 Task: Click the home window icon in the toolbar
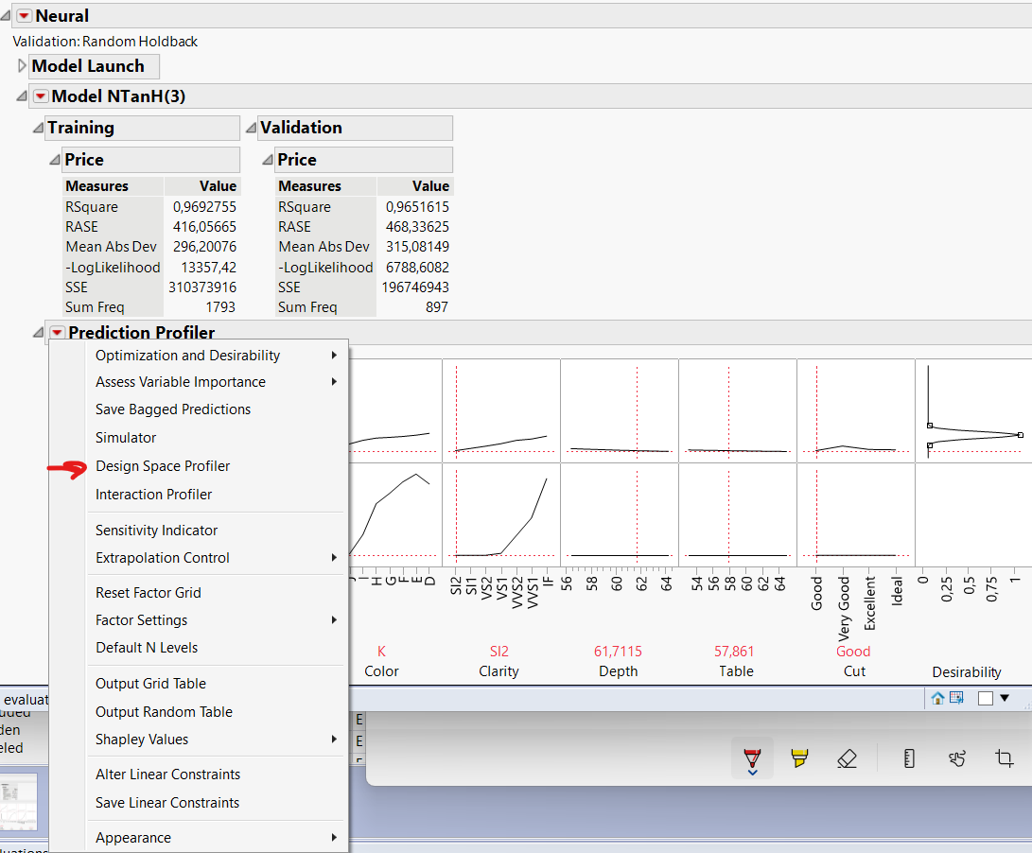(936, 697)
